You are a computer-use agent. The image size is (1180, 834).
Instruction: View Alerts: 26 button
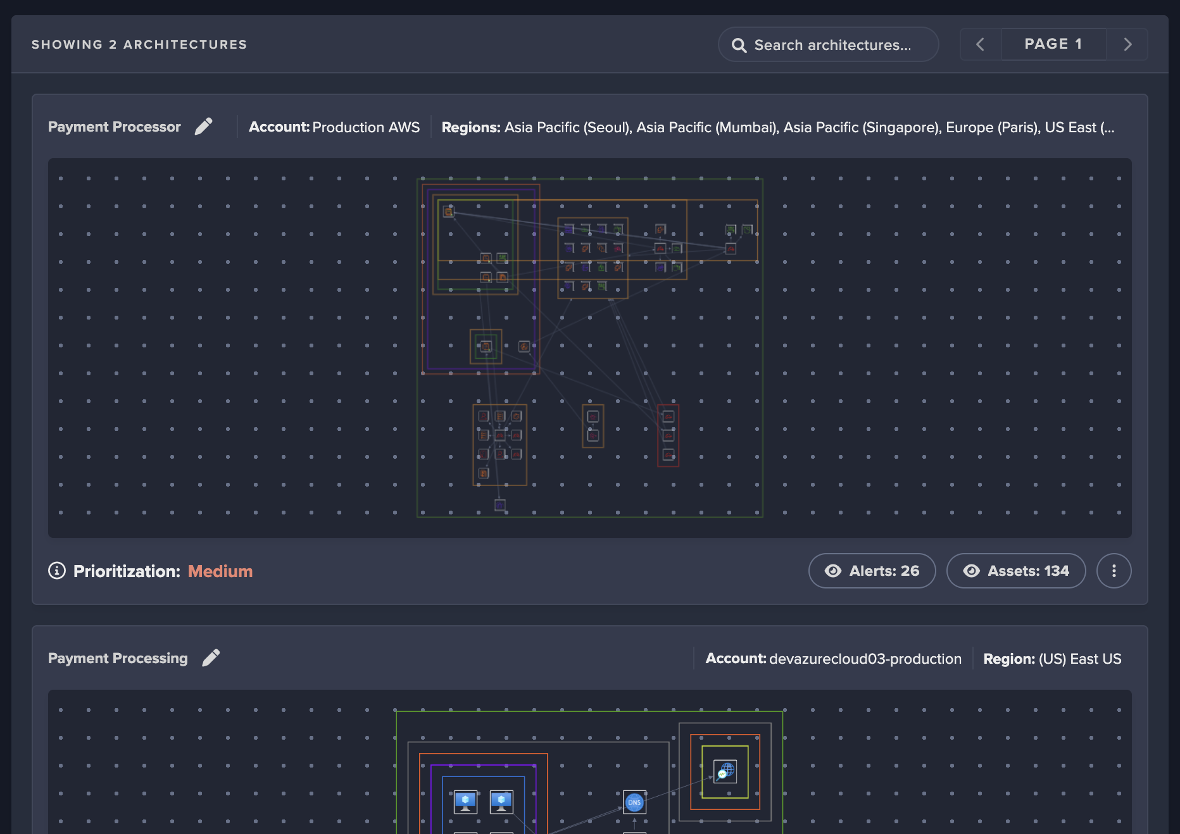pos(872,571)
